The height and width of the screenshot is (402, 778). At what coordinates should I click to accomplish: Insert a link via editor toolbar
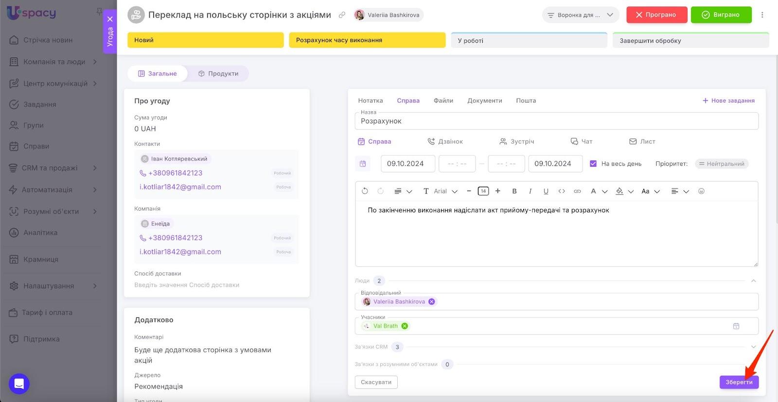pyautogui.click(x=577, y=191)
